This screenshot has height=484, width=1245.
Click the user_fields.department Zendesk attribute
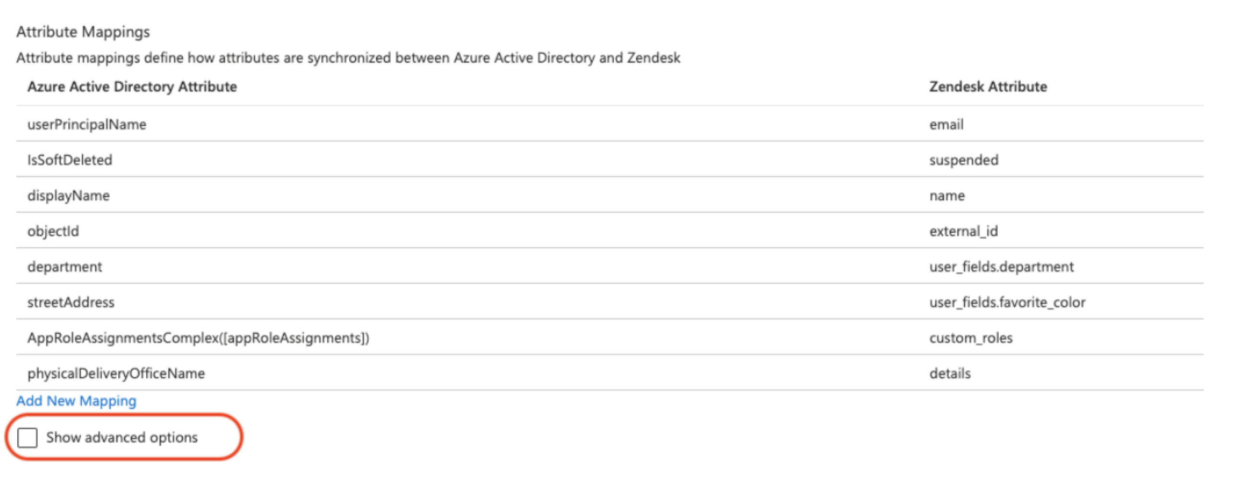[1001, 267]
